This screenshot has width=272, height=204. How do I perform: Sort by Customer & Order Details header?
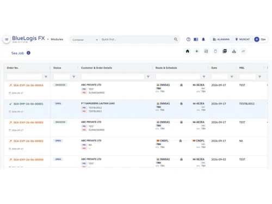96,68
